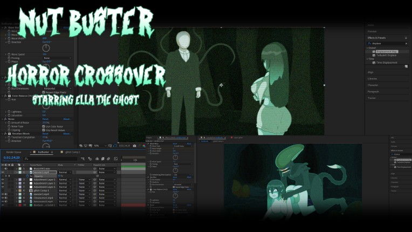Click the hide shy layers icon
The image size is (412, 232).
[97, 159]
